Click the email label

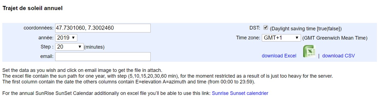47,57
